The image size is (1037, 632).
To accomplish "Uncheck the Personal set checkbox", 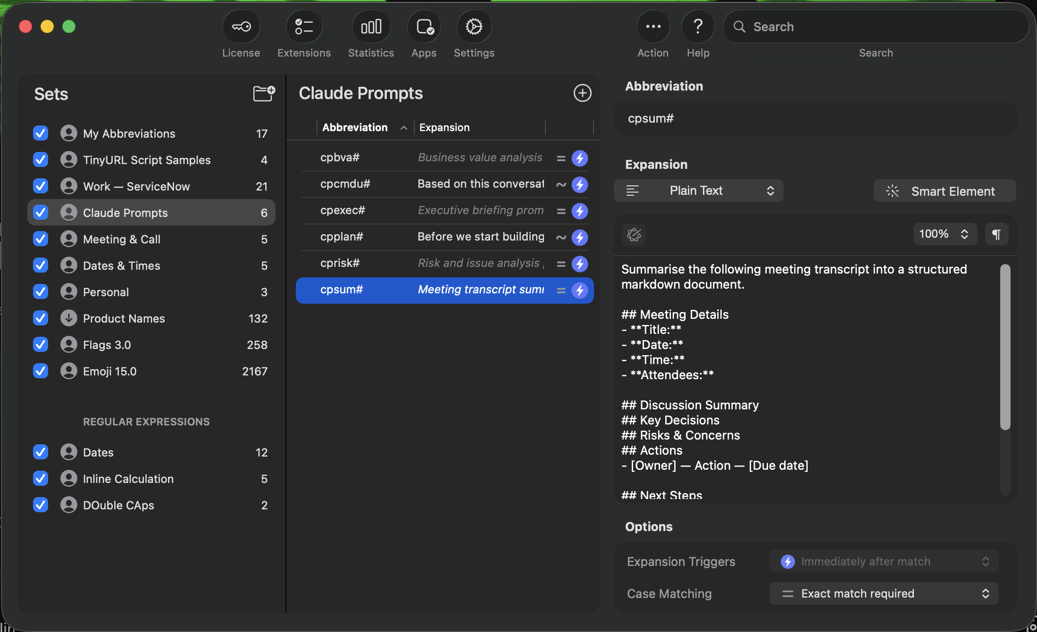I will pos(41,292).
